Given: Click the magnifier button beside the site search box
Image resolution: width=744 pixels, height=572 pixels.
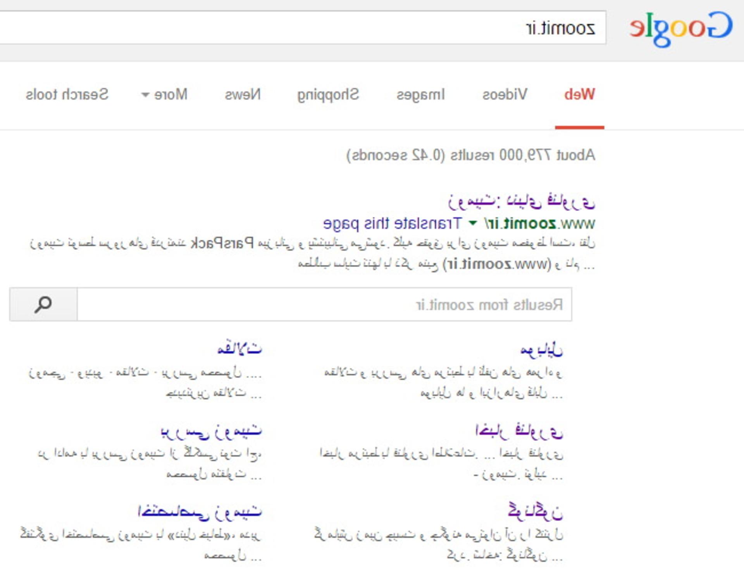Looking at the screenshot, I should (x=43, y=304).
